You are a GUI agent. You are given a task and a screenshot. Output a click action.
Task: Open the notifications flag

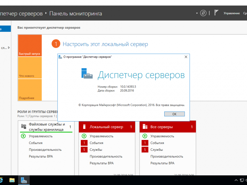tap(216, 13)
